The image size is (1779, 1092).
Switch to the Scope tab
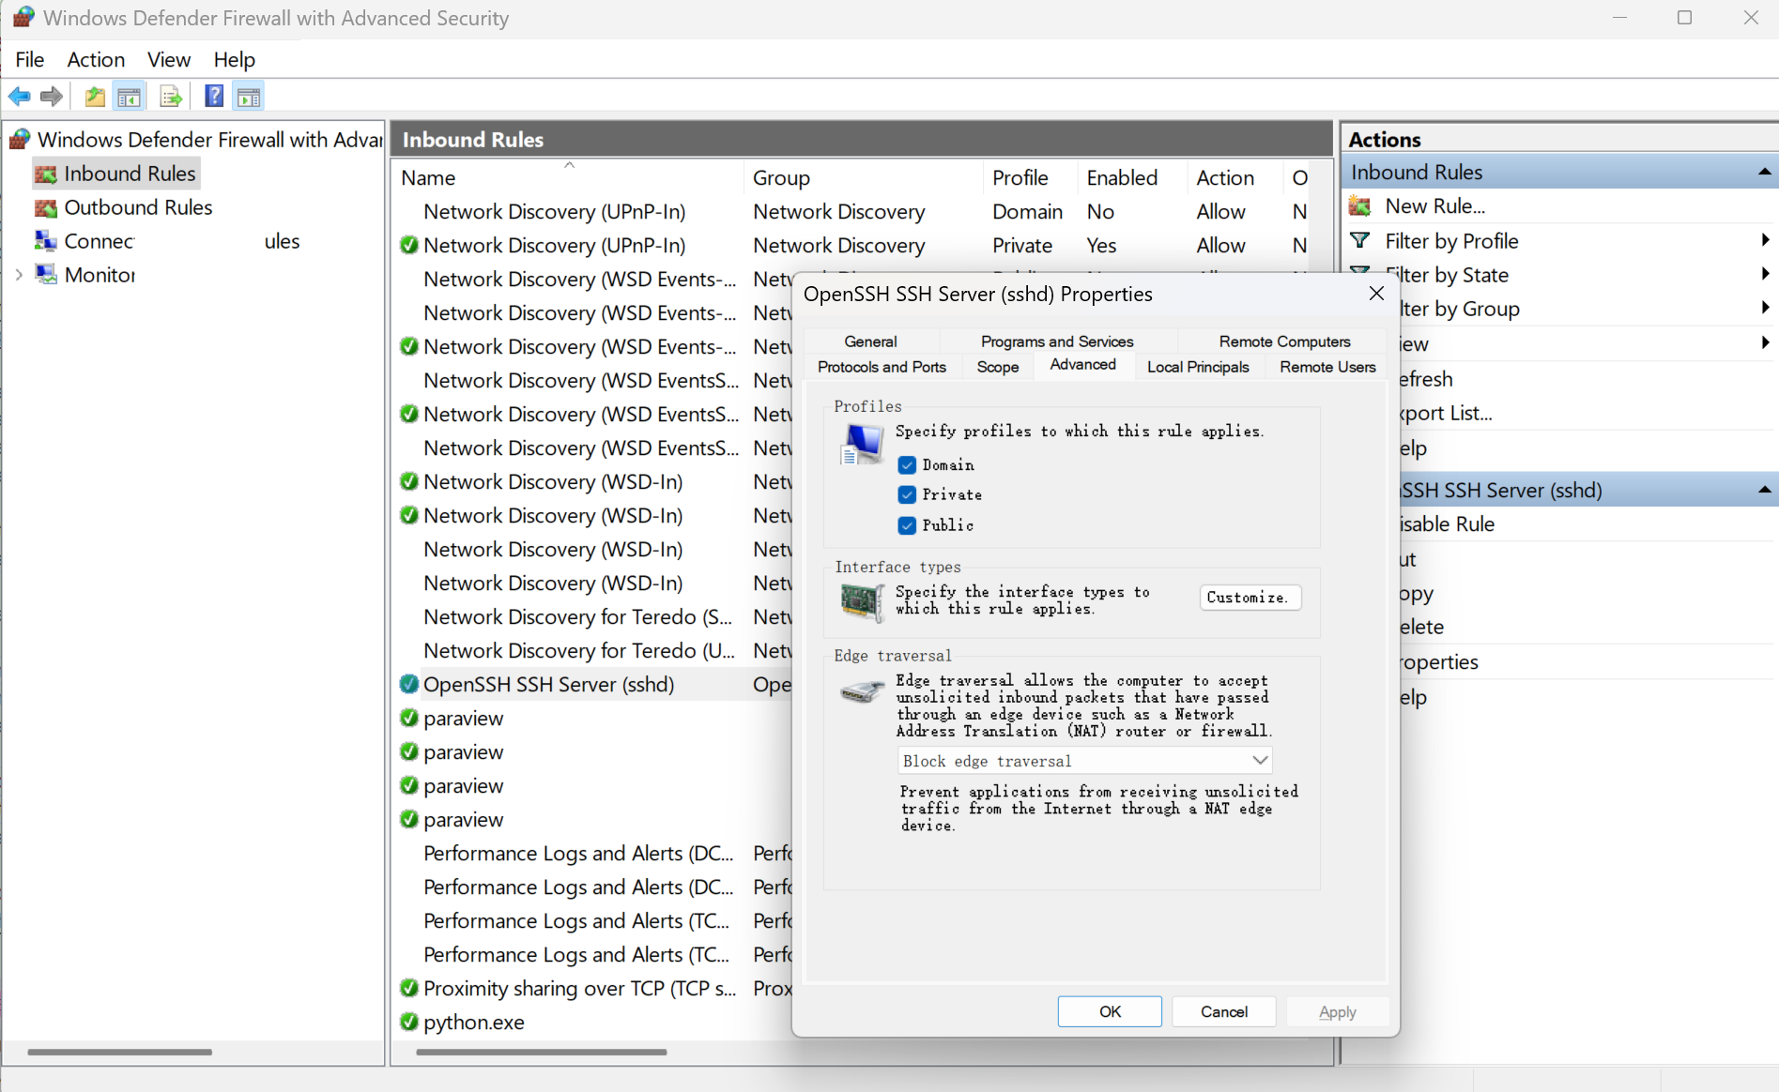[998, 367]
